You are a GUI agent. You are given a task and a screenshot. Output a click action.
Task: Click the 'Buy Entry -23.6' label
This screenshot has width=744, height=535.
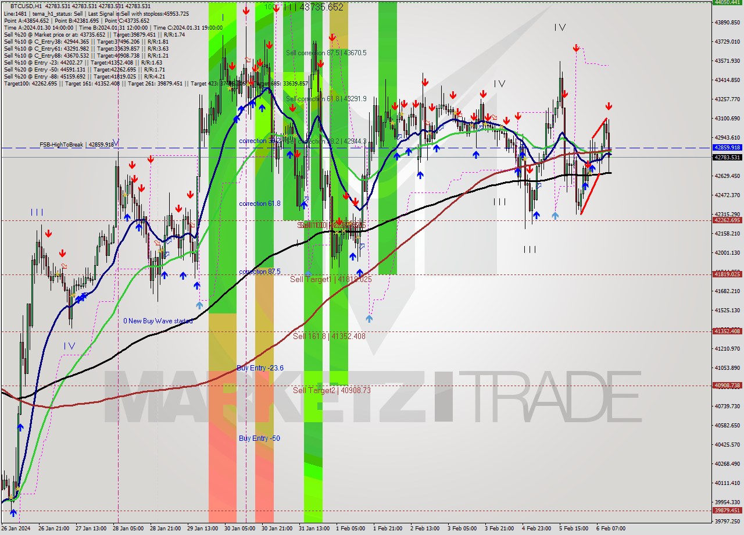coord(260,368)
